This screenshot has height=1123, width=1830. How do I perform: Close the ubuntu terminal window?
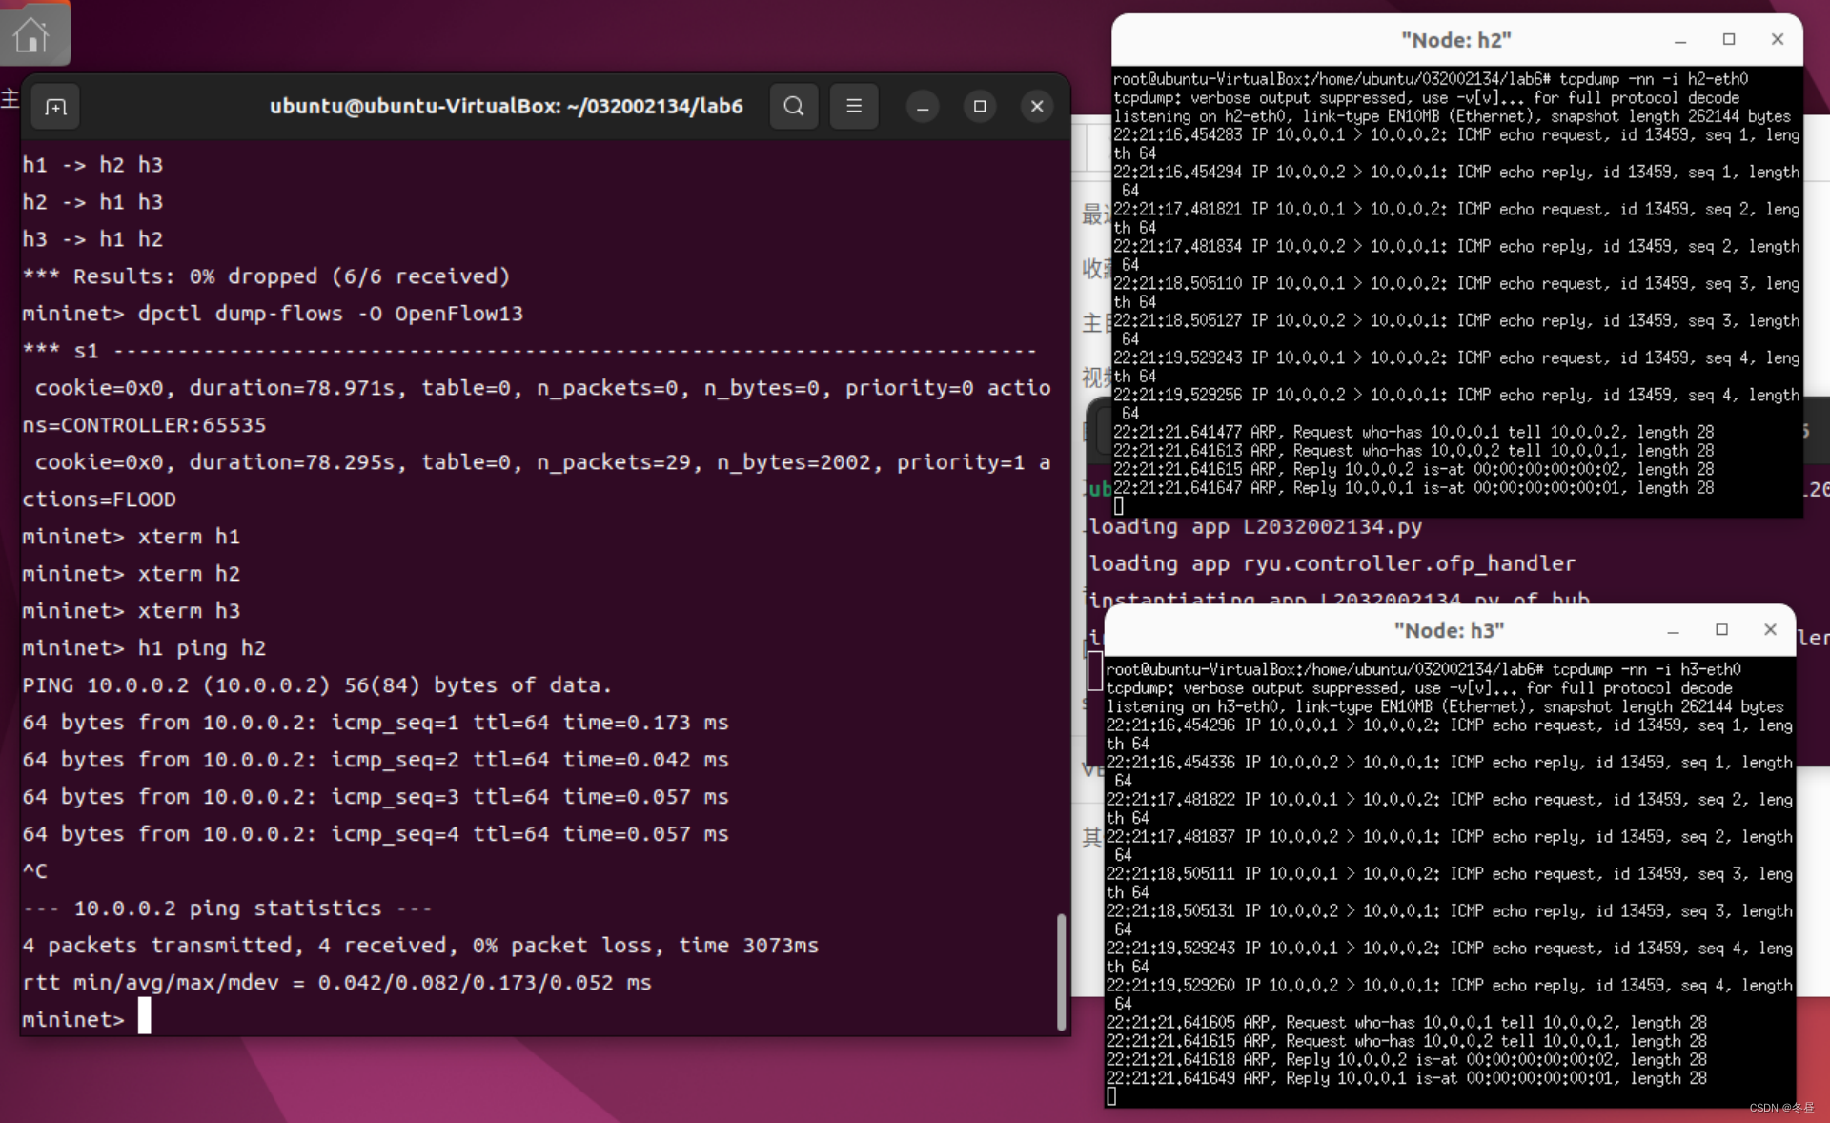[x=1037, y=106]
